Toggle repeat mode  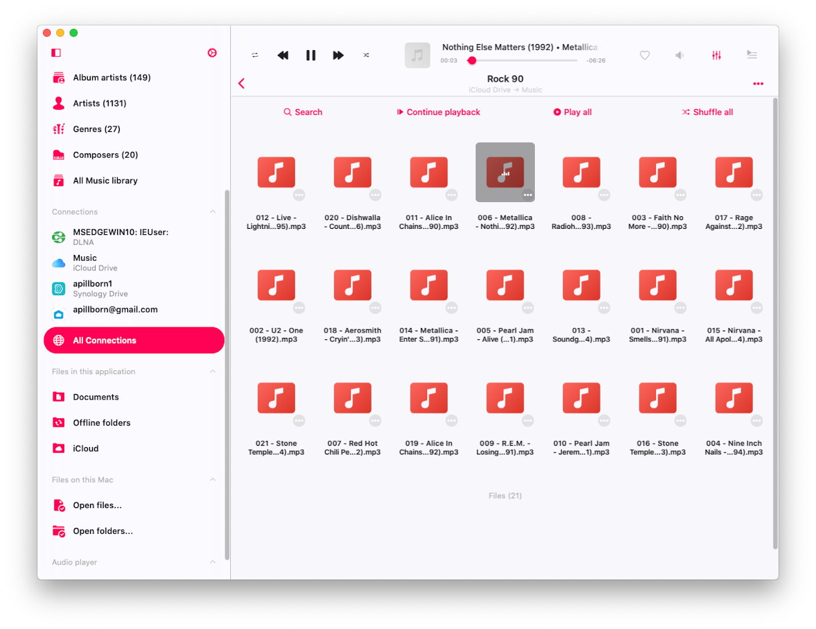coord(255,56)
